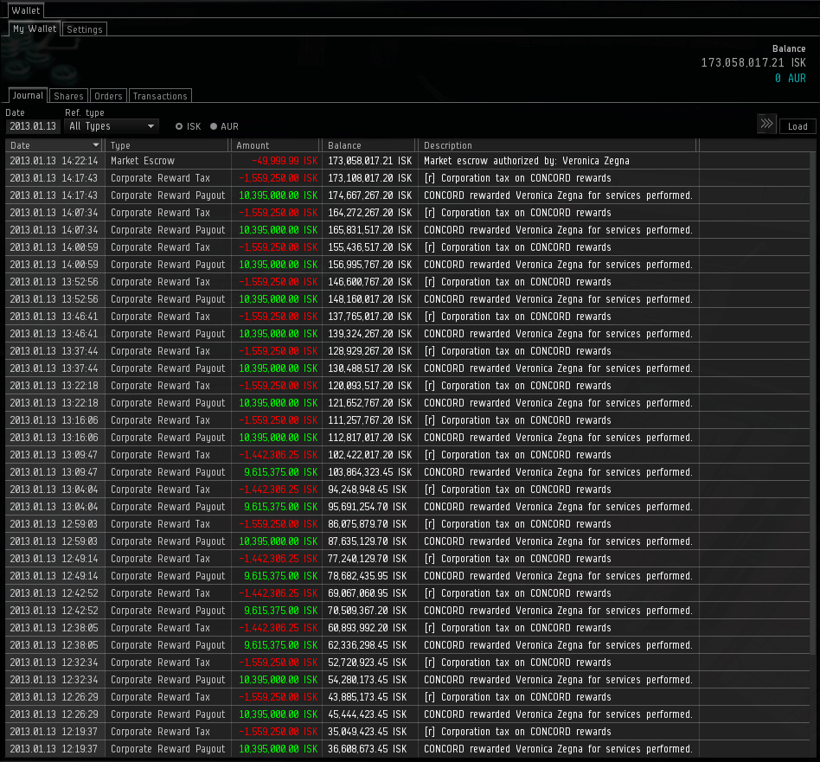Click the balance cell 52,720,923.45 ISK
This screenshot has width=820, height=762.
coord(367,662)
